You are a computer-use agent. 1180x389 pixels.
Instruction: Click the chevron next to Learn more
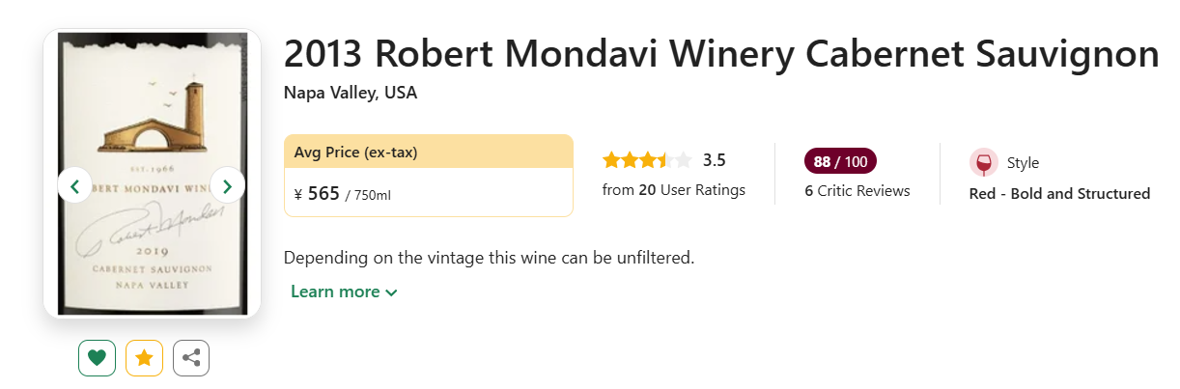(391, 292)
